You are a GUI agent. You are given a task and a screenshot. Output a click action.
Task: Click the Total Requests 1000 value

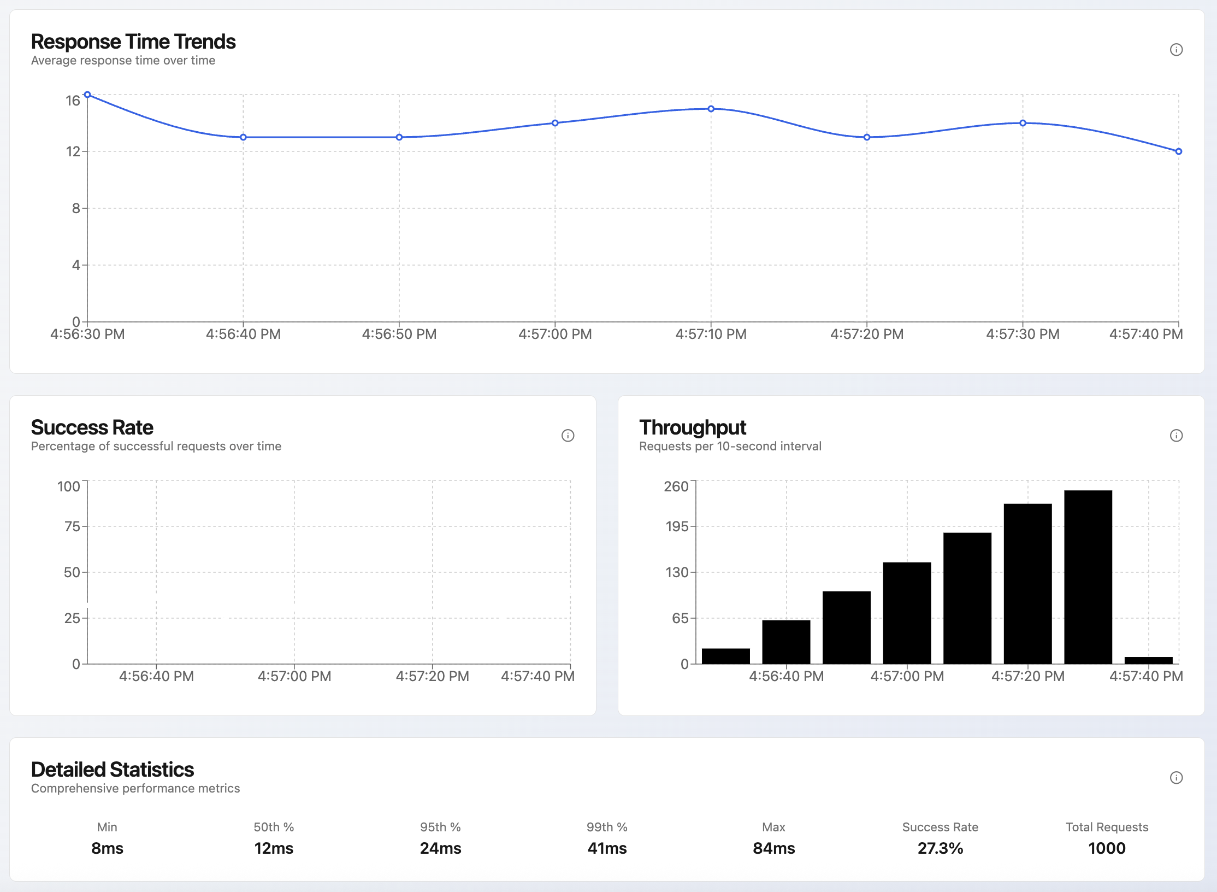tap(1107, 848)
